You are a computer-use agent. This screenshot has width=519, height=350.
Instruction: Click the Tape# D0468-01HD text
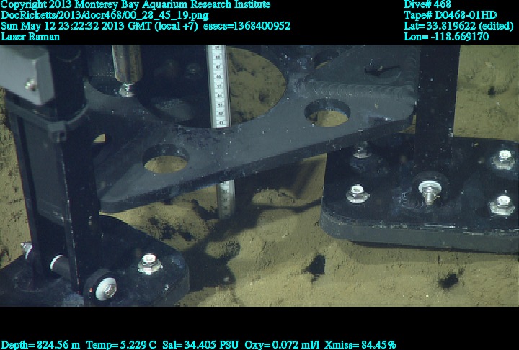[x=450, y=15]
